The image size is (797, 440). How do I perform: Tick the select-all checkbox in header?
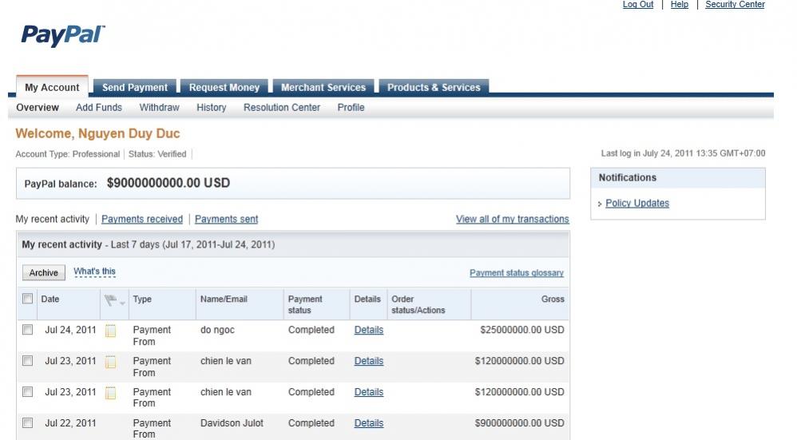[27, 298]
